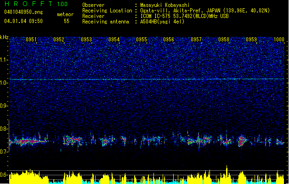This screenshot has width=289, height=184.
Task: Click the 0955 time marker
Action: (x=142, y=40)
